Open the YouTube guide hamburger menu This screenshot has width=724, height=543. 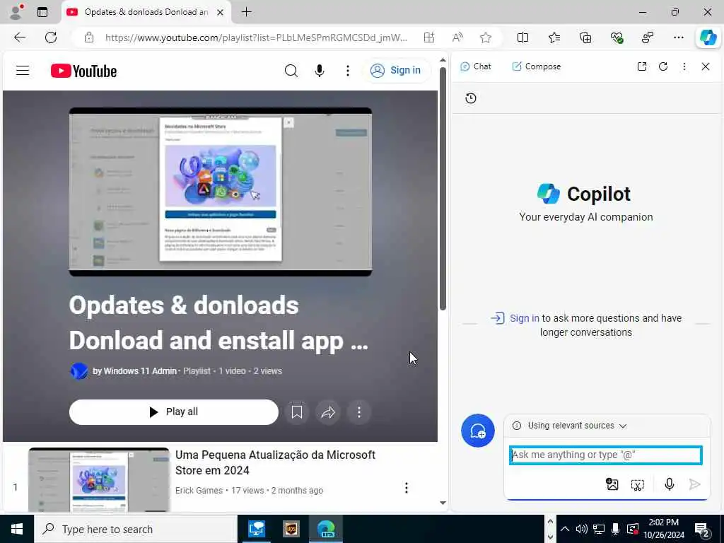(23, 71)
